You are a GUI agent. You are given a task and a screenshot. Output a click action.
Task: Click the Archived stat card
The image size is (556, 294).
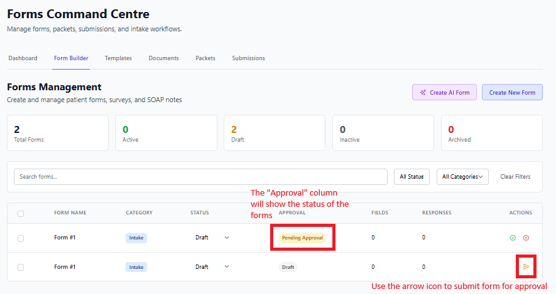492,133
